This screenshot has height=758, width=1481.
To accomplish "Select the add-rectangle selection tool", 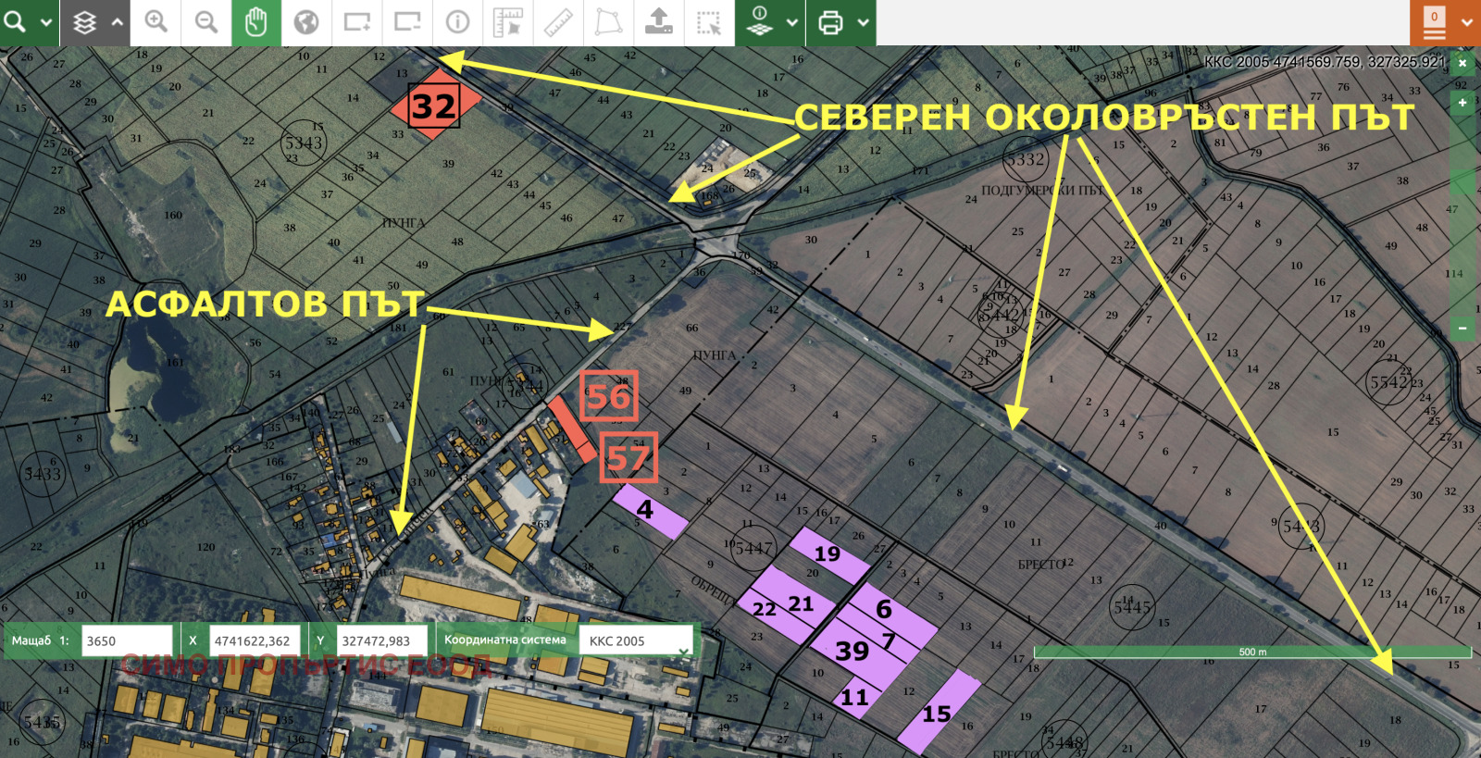I will tap(357, 22).
